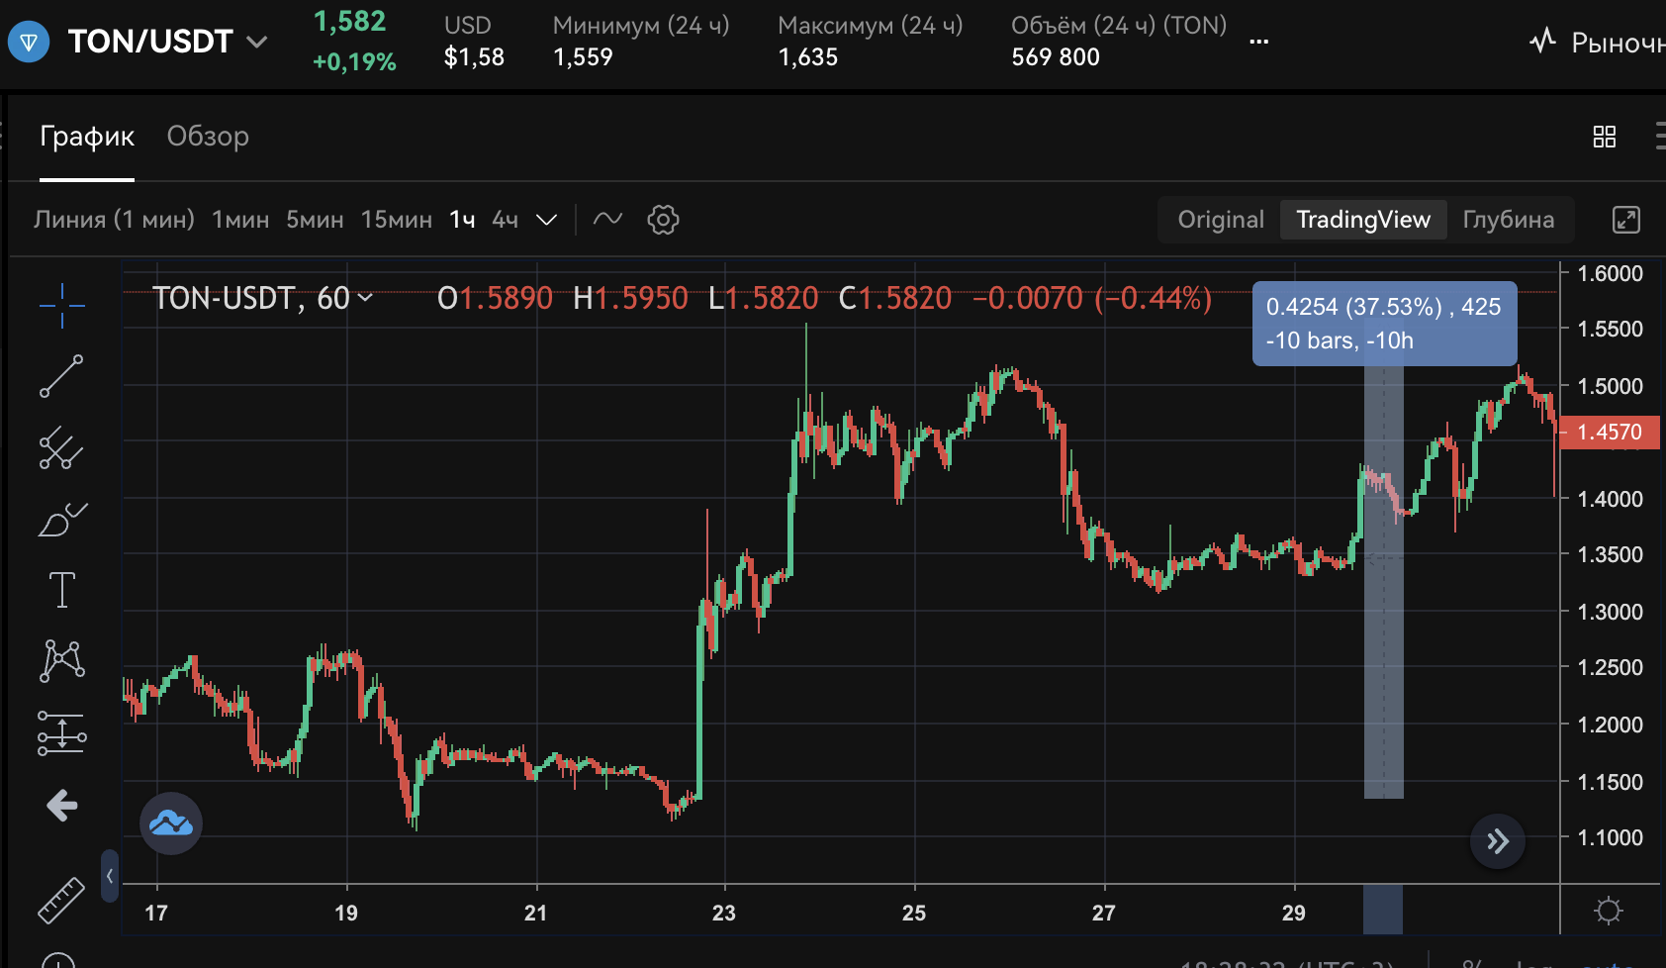Click the 1.4570 current price label

[1610, 433]
